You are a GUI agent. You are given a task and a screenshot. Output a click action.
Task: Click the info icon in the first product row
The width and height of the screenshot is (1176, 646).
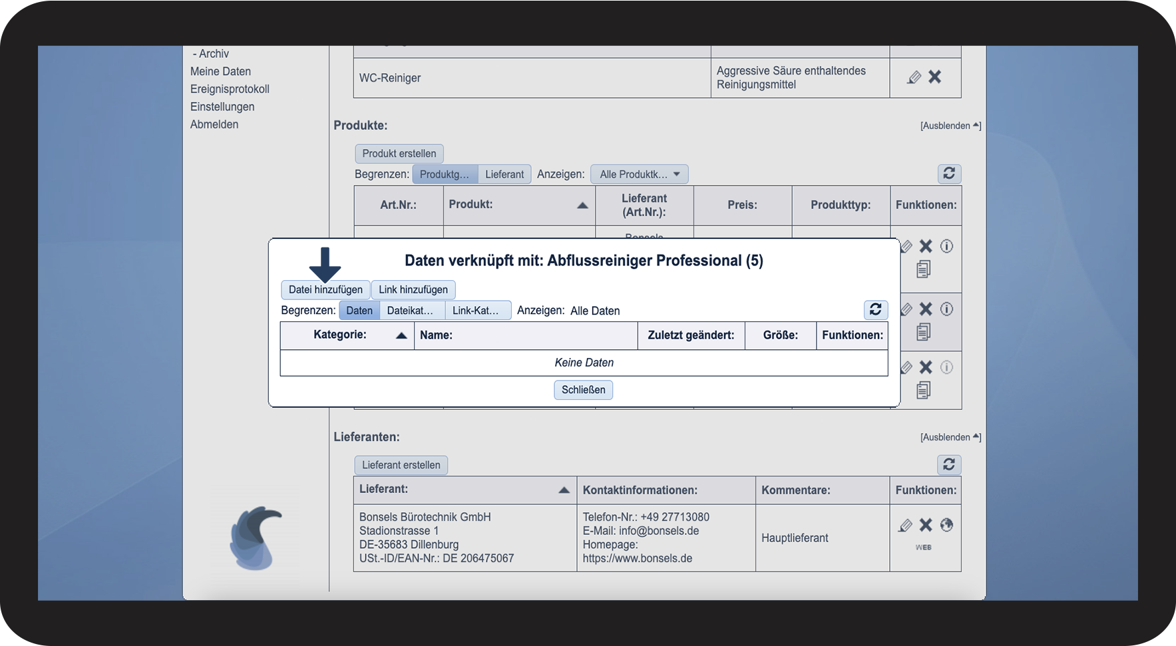(946, 246)
